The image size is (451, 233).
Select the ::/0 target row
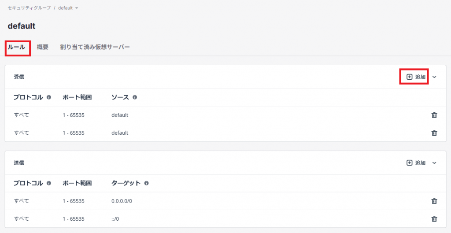tap(116, 218)
